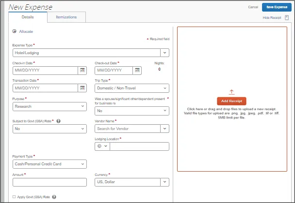This screenshot has height=203, width=295.
Task: Focus the Transaction Date input field
Action: (45, 88)
